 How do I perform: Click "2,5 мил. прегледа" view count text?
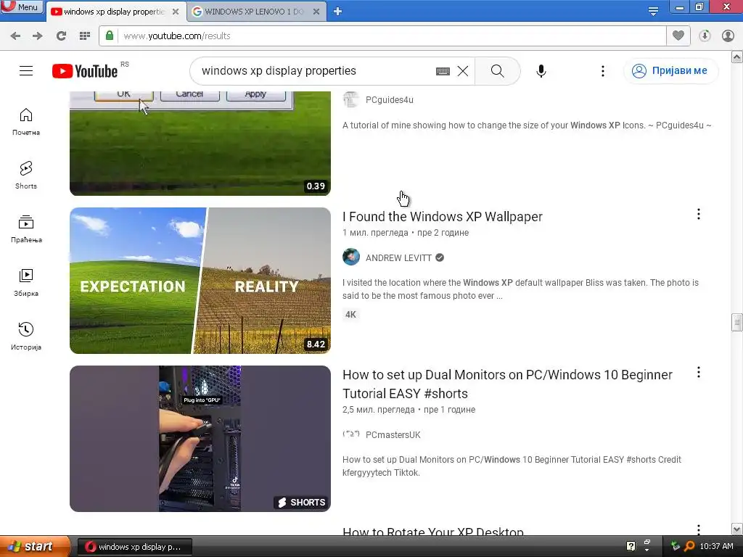379,410
